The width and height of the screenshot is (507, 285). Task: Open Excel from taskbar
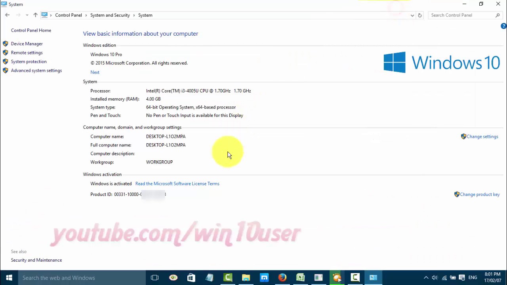(300, 277)
